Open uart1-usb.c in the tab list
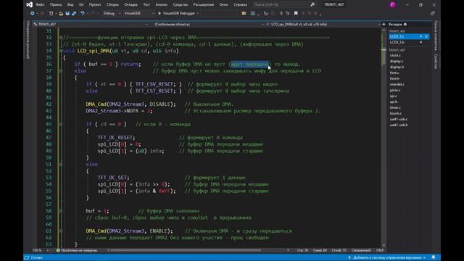 (x=399, y=119)
